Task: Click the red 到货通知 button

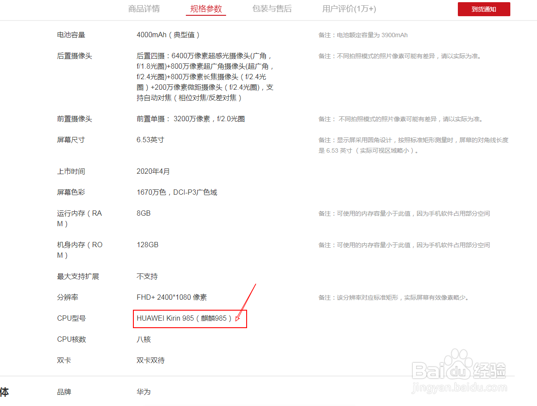Action: point(484,9)
